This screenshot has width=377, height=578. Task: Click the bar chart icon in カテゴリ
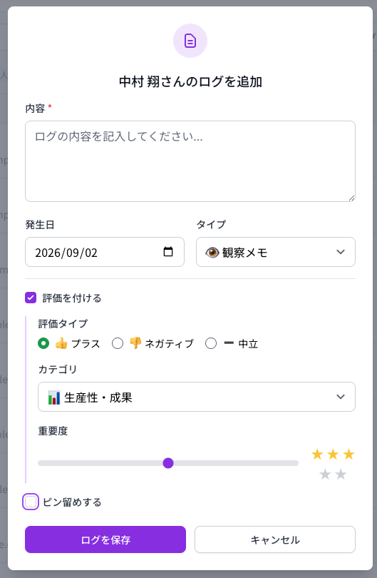54,397
